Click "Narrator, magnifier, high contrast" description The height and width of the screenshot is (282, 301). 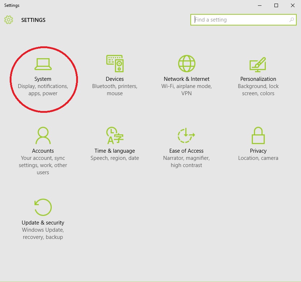coord(186,162)
